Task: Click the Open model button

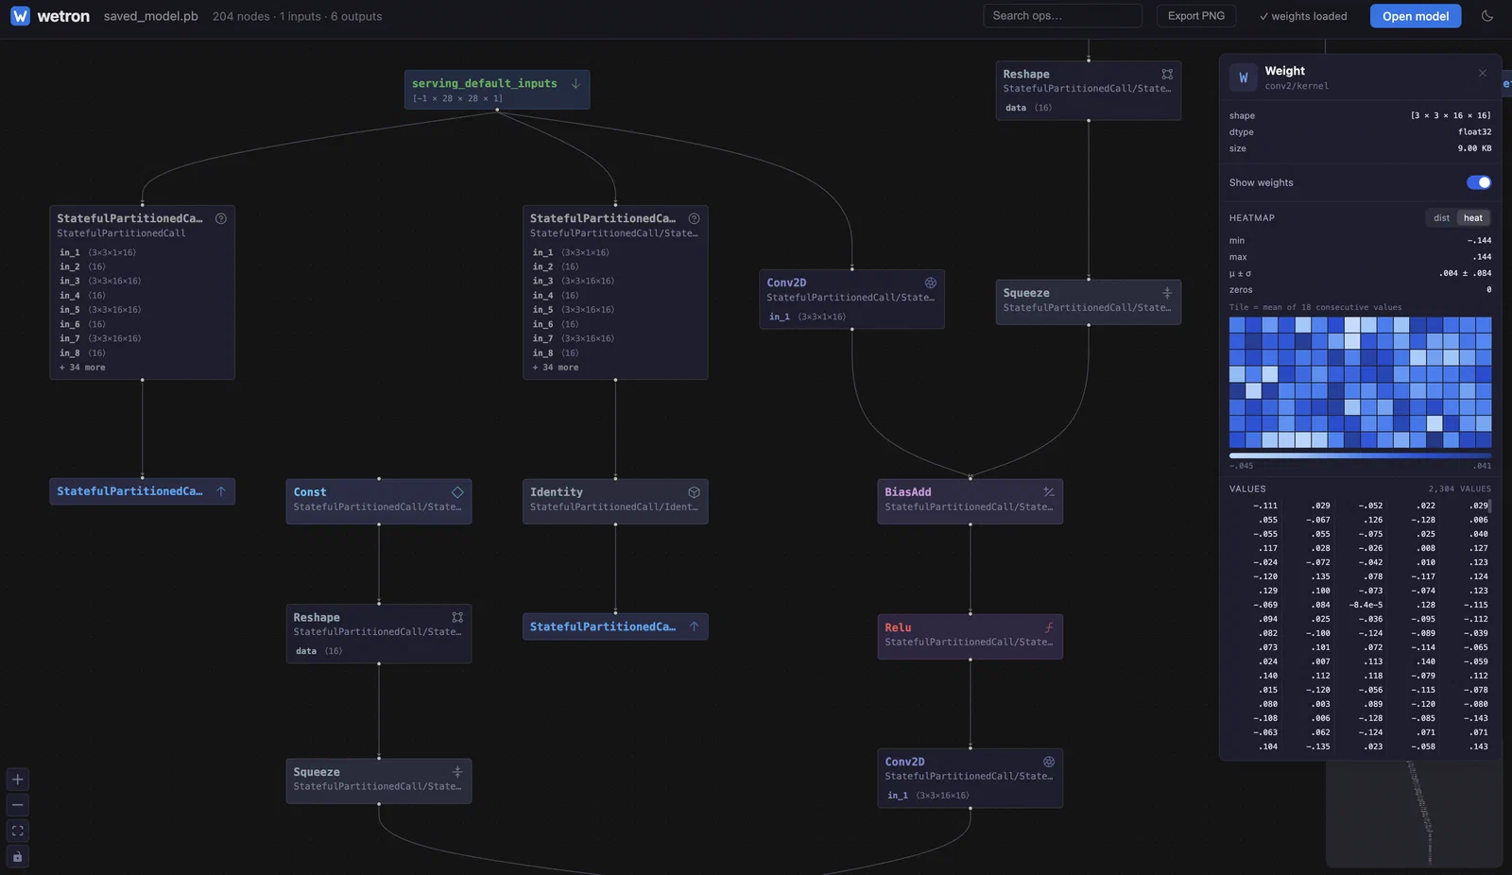Action: tap(1416, 16)
